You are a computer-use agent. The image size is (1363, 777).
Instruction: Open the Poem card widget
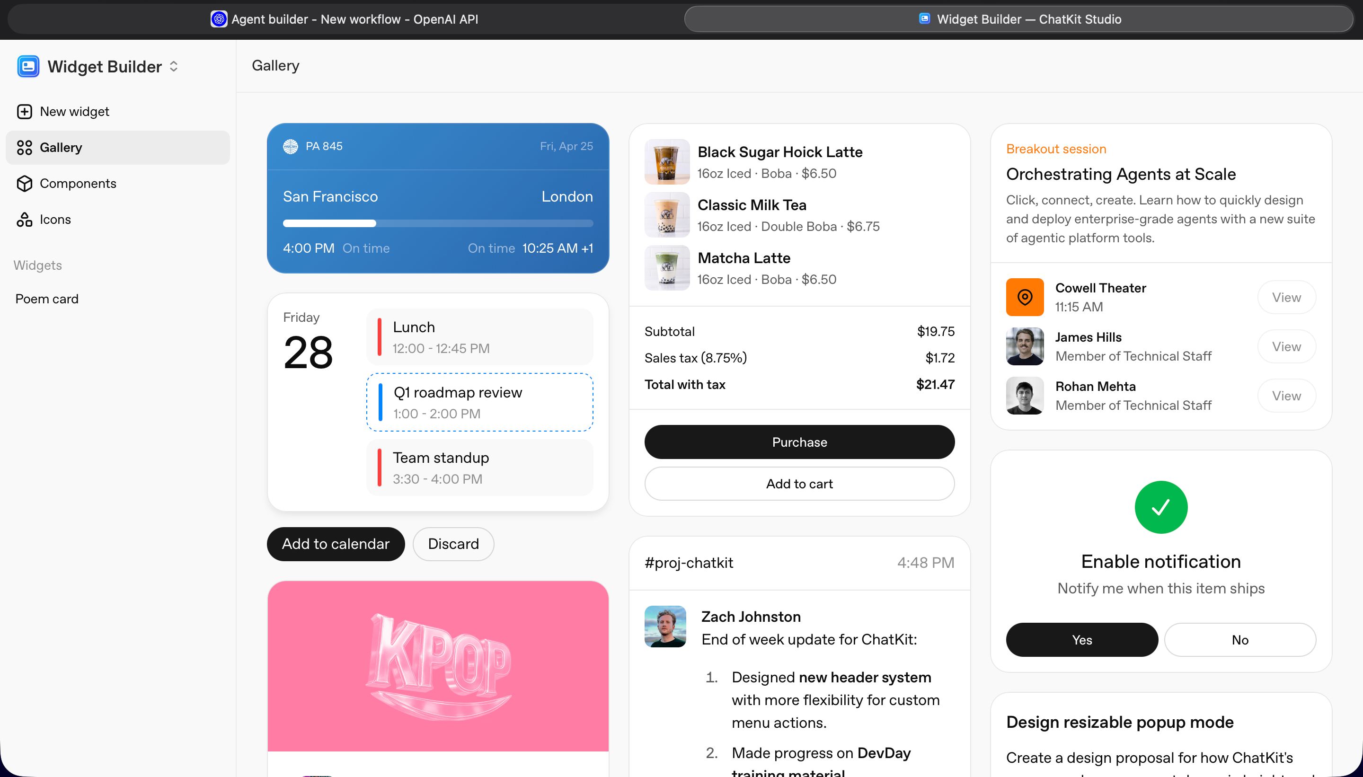click(x=47, y=299)
